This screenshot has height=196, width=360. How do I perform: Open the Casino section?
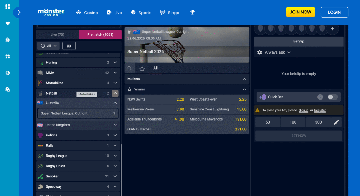tap(87, 13)
